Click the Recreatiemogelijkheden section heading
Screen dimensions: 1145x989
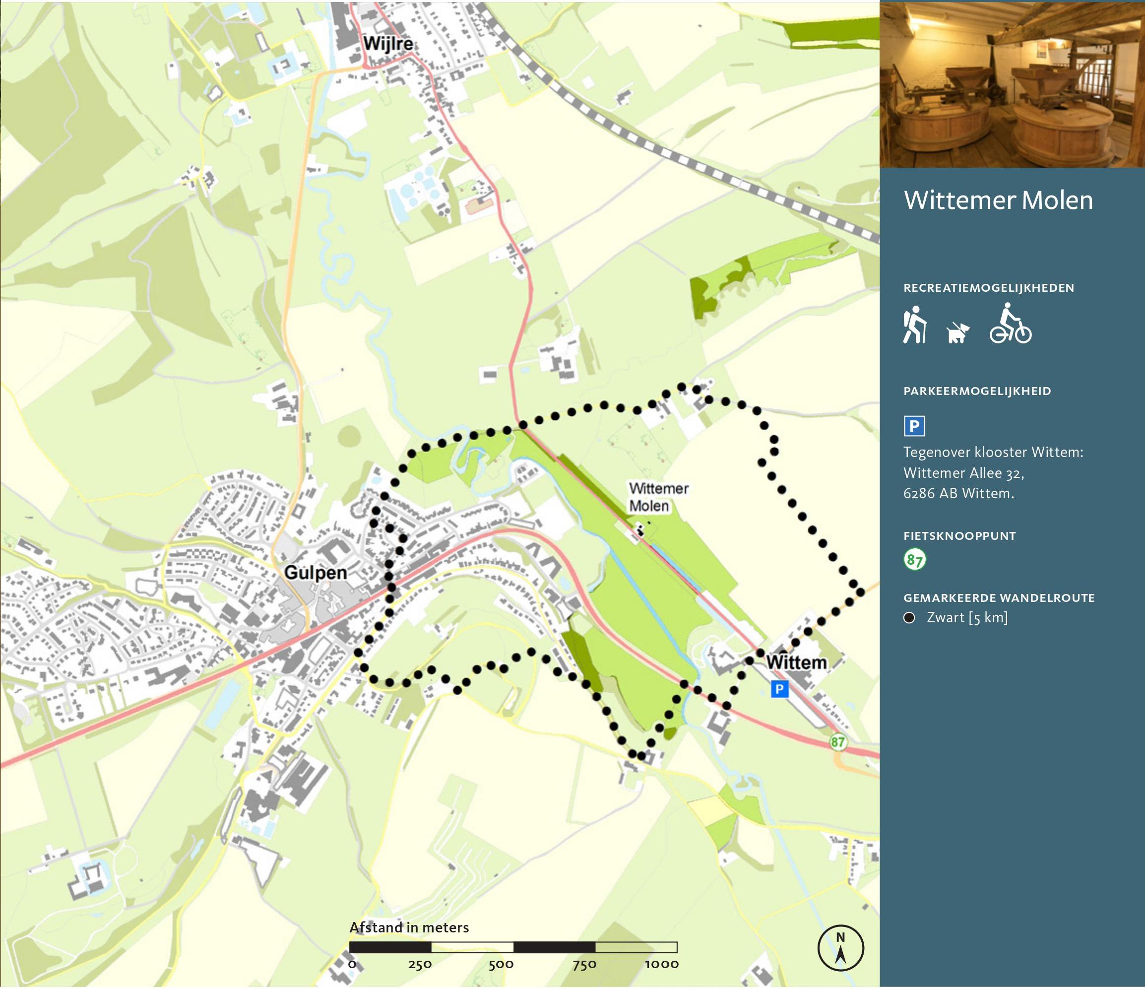pyautogui.click(x=989, y=288)
